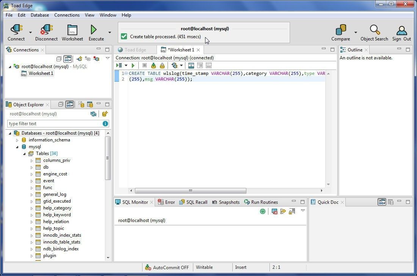Click the gray reconnect plug icon in Connections

point(88,59)
